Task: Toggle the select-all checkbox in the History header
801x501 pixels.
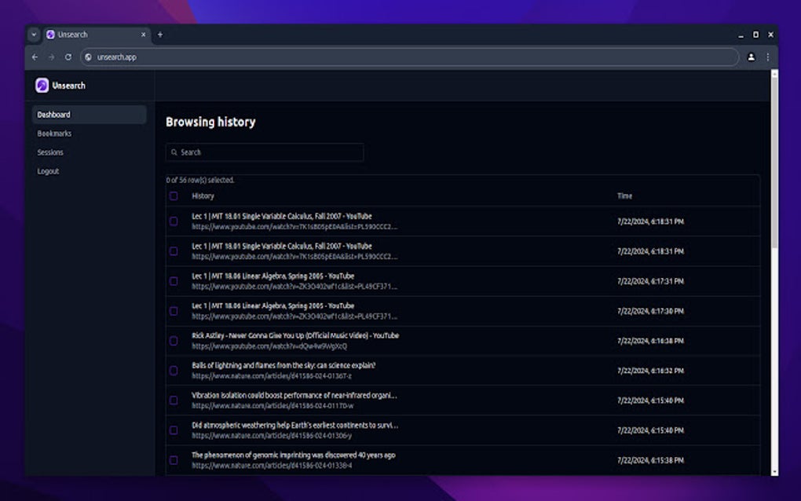Action: tap(174, 196)
